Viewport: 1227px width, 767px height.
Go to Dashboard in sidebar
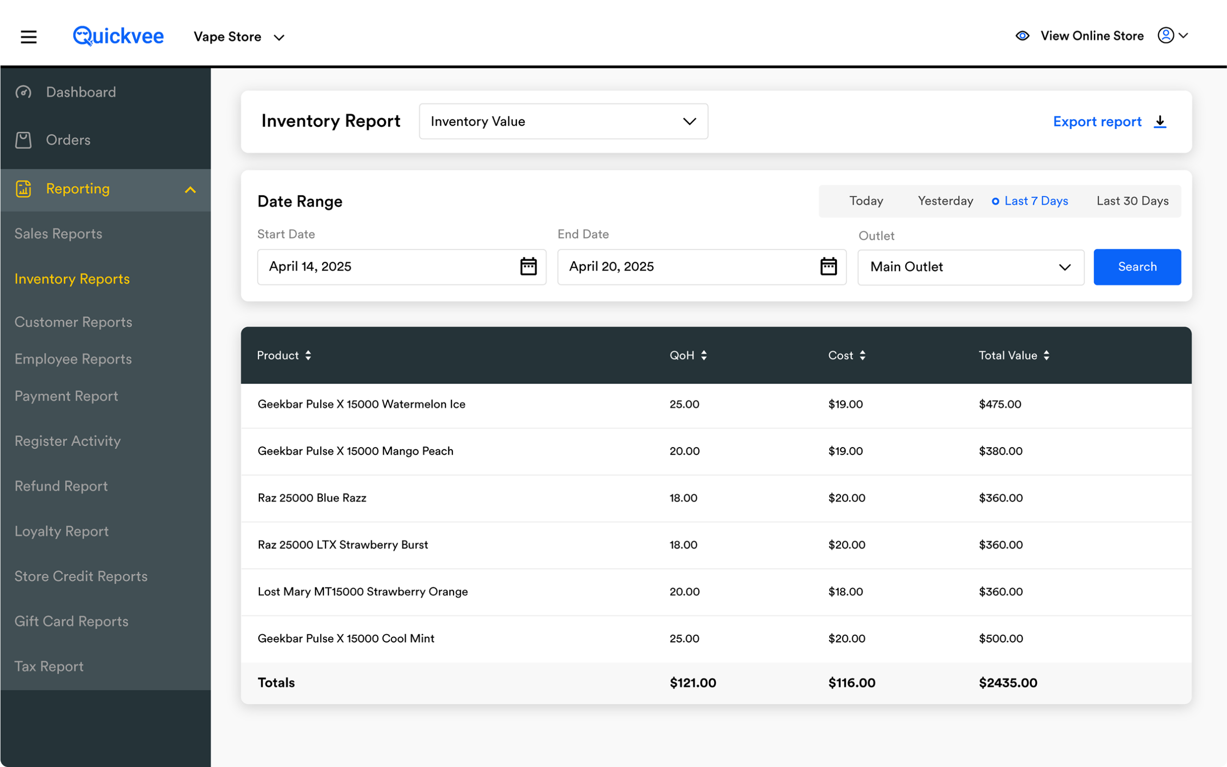tap(81, 92)
